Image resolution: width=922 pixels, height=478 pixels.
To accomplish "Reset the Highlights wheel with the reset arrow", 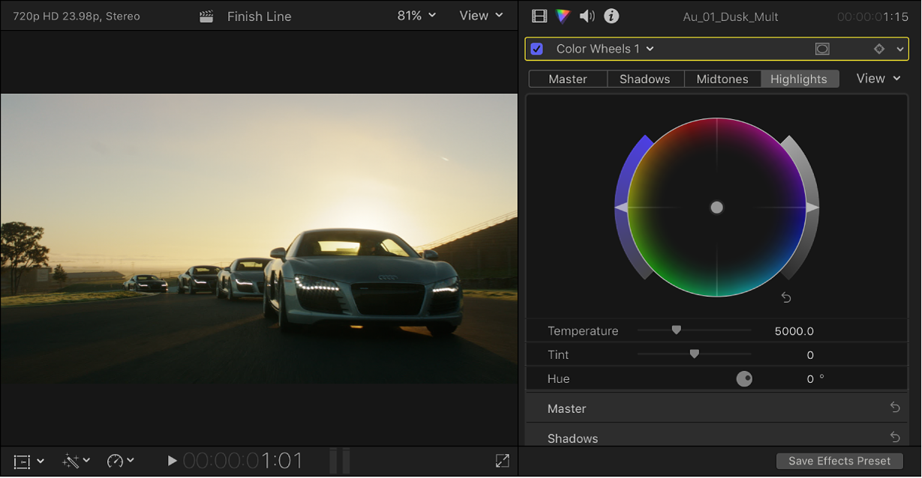I will pos(785,297).
